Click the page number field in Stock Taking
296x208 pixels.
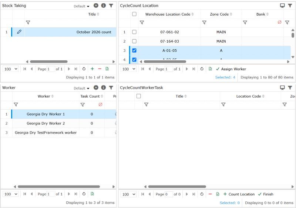pos(51,69)
